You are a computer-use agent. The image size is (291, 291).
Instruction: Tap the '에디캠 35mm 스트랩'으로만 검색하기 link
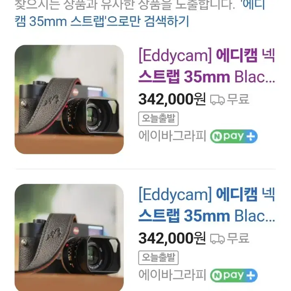click(140, 13)
